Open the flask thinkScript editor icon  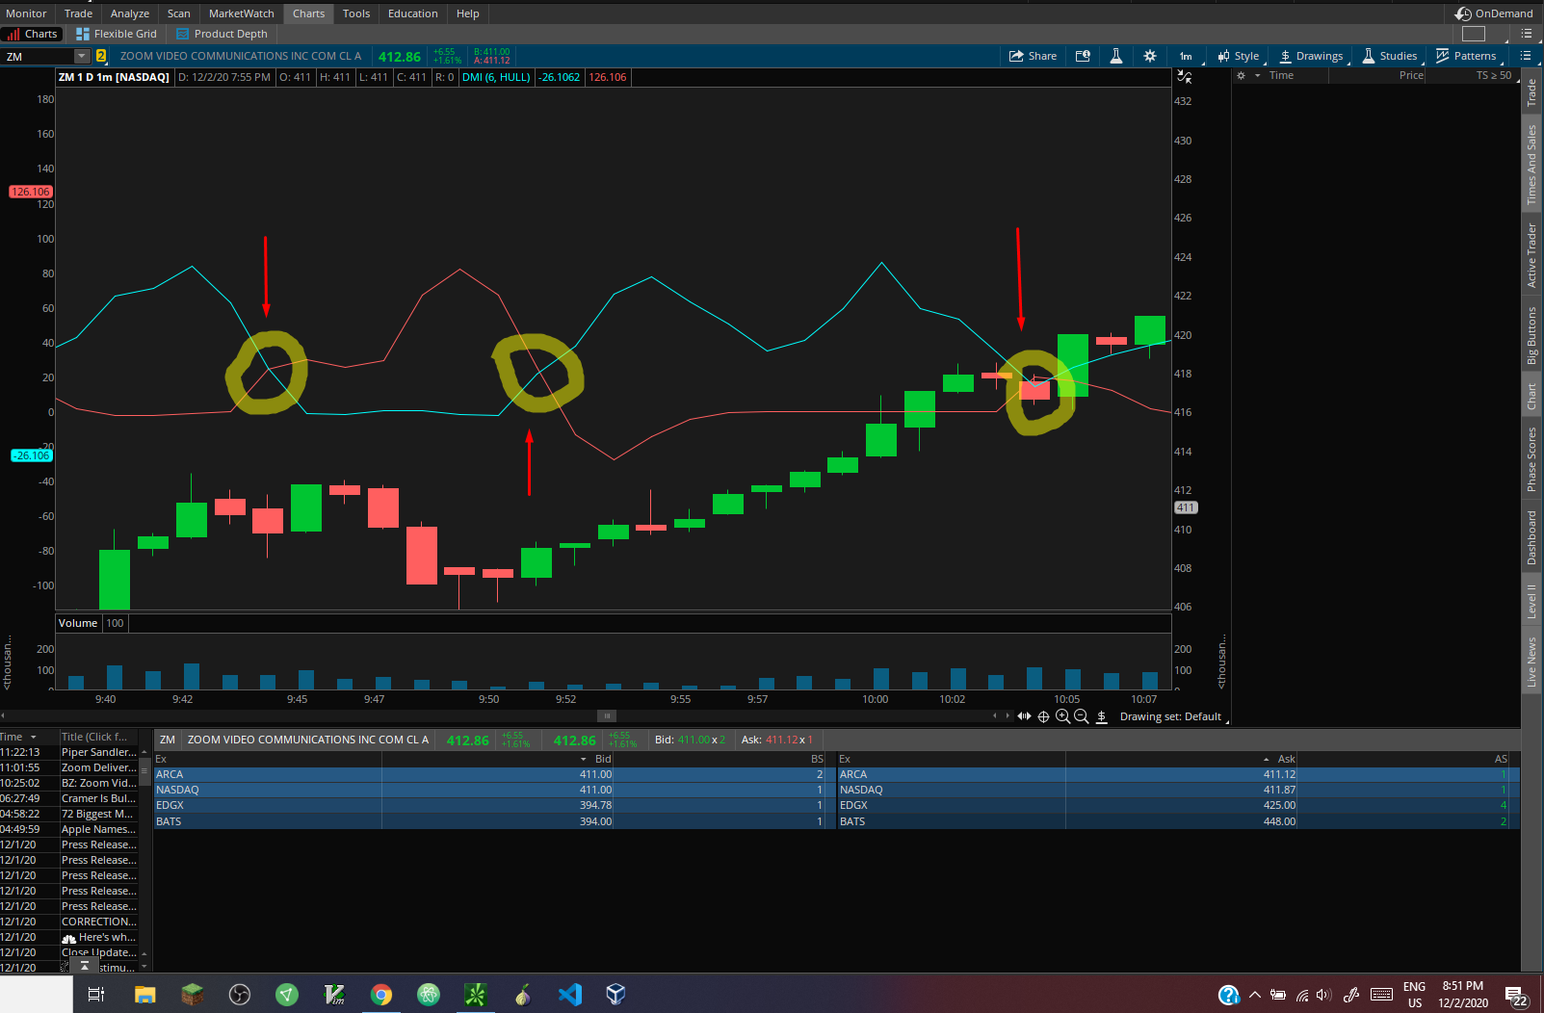click(1116, 56)
